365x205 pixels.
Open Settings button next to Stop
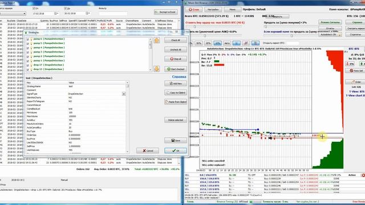pyautogui.click(x=213, y=10)
